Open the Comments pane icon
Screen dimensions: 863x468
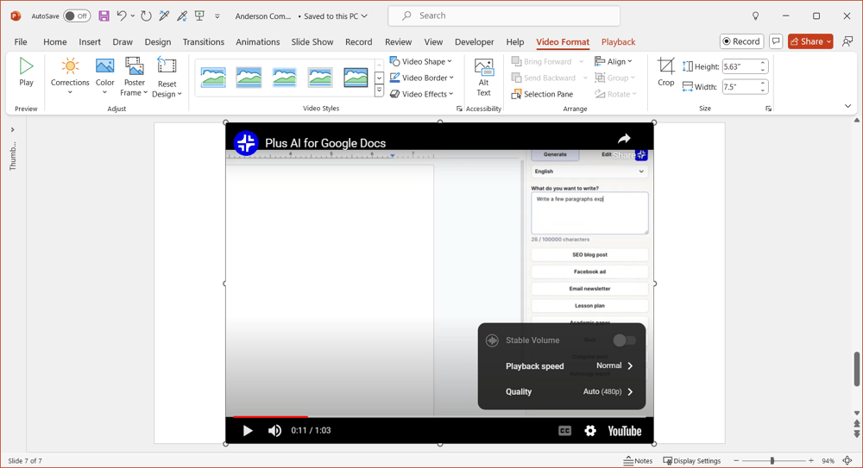click(x=776, y=41)
